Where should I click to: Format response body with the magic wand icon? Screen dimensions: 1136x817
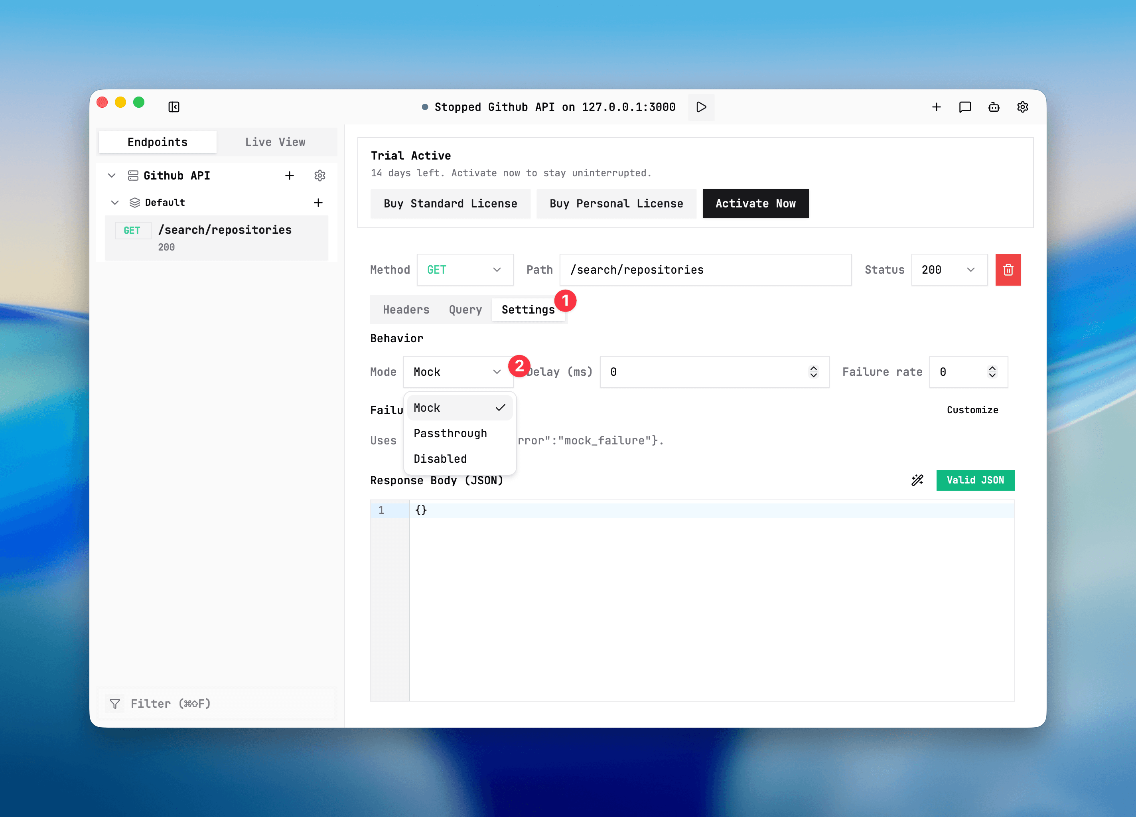coord(917,480)
